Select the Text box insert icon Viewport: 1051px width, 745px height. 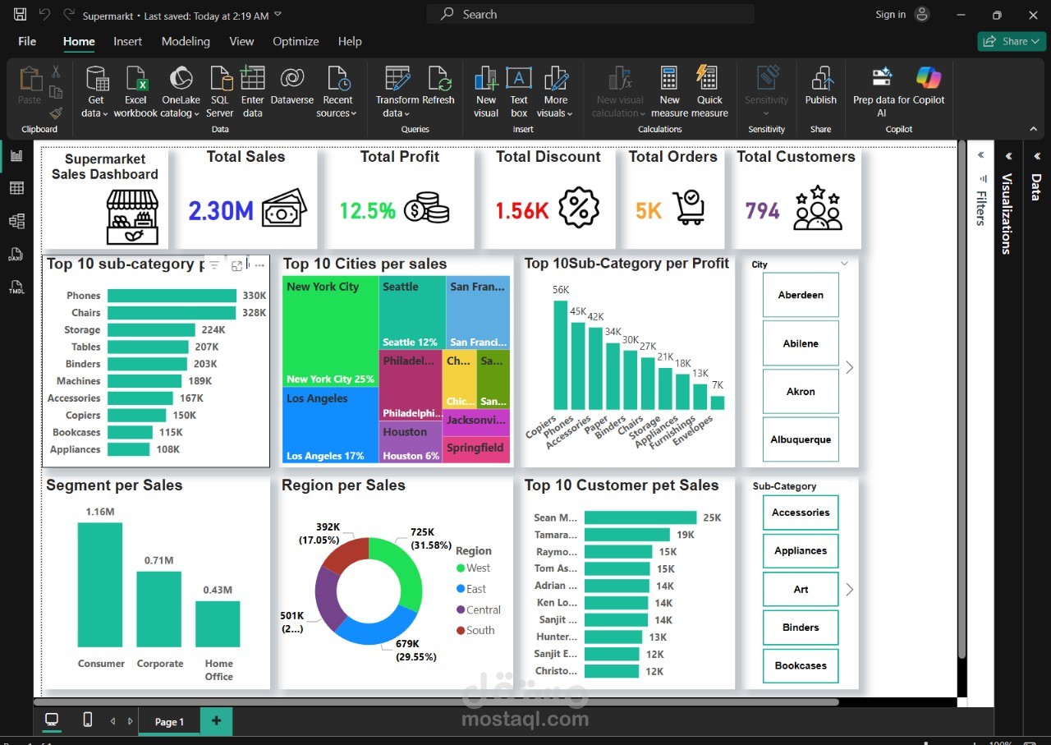coord(519,90)
